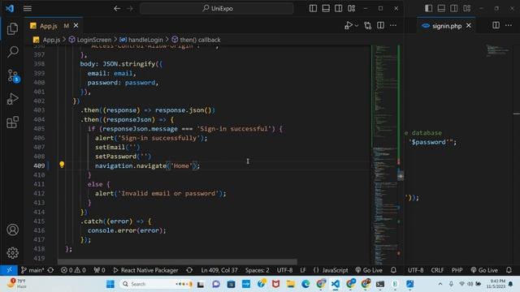
Task: Open notifications bell in App.js window
Action: (x=393, y=270)
